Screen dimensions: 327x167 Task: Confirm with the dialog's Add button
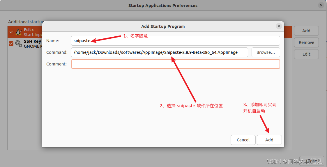tap(269, 140)
